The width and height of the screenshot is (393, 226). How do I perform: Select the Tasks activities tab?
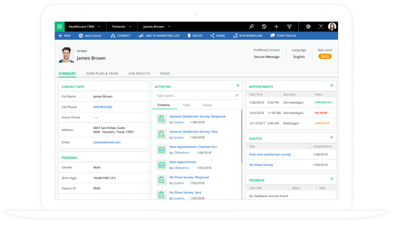186,105
